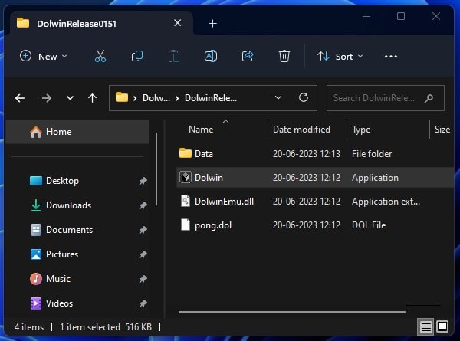Image resolution: width=460 pixels, height=341 pixels.
Task: Click the Dolw... breadcrumb segment
Action: (156, 98)
